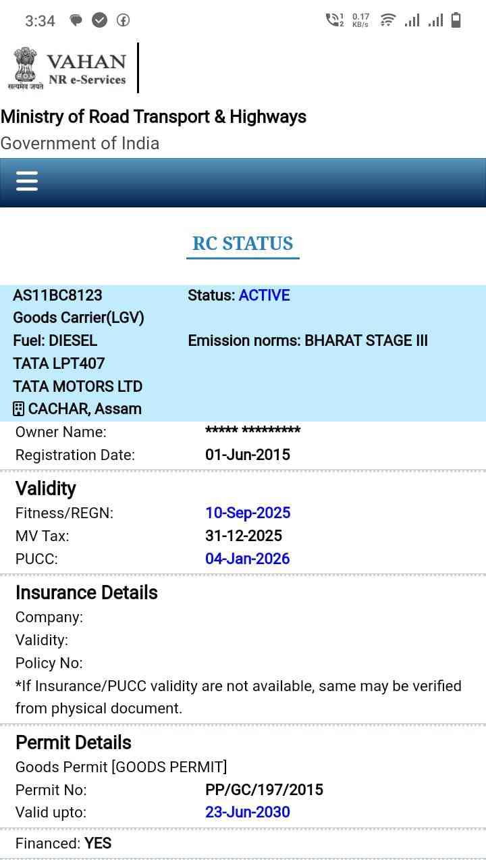This screenshot has height=860, width=486.
Task: Tap the chat notification icon in status bar
Action: (x=76, y=20)
